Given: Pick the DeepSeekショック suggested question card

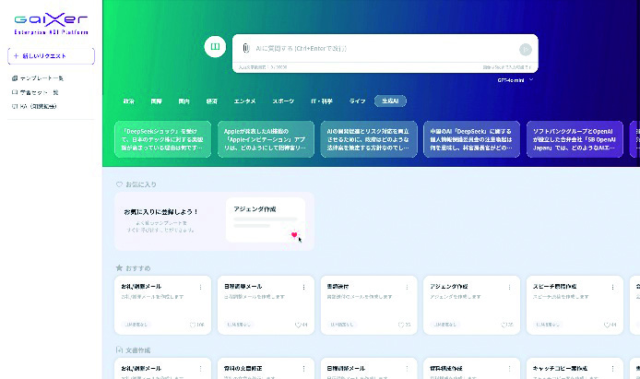Looking at the screenshot, I should coord(163,139).
